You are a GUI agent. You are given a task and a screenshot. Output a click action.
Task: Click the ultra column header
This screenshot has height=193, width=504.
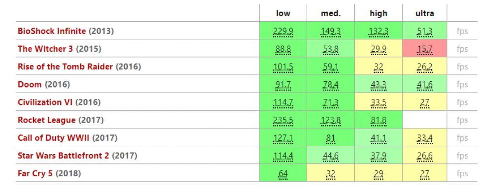[425, 13]
